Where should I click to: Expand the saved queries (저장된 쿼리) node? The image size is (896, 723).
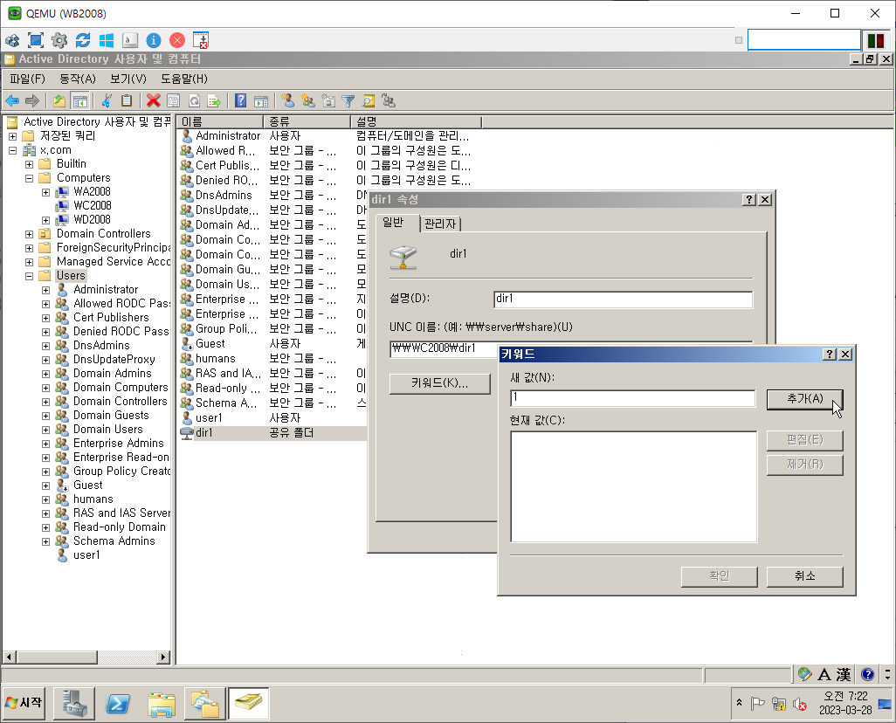click(x=12, y=136)
